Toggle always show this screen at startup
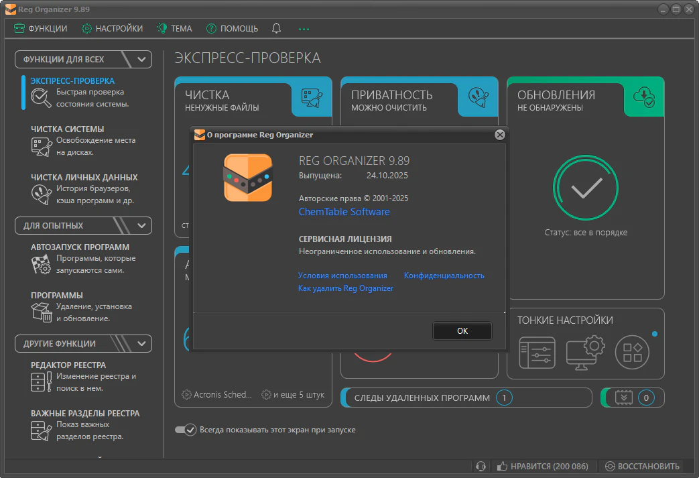 (185, 430)
